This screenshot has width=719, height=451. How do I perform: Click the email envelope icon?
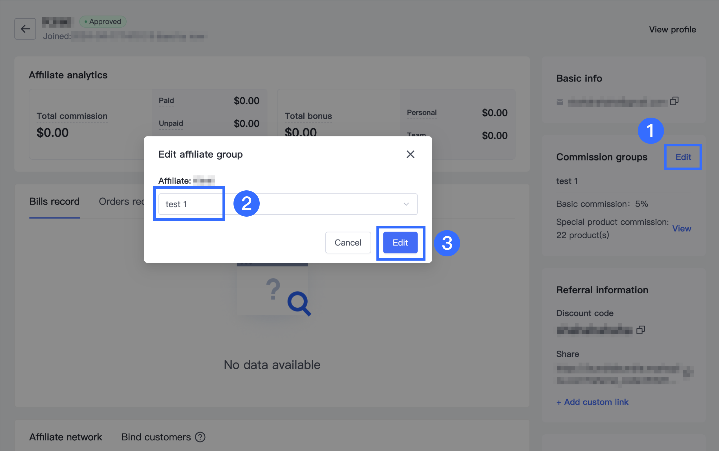(x=560, y=102)
